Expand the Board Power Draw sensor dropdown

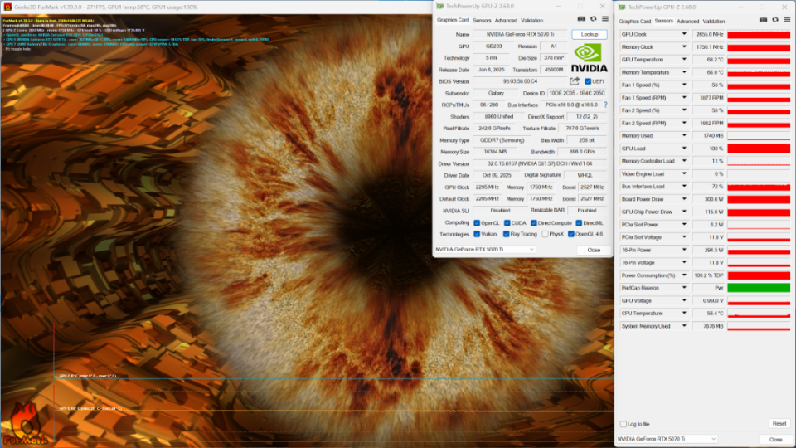(684, 199)
